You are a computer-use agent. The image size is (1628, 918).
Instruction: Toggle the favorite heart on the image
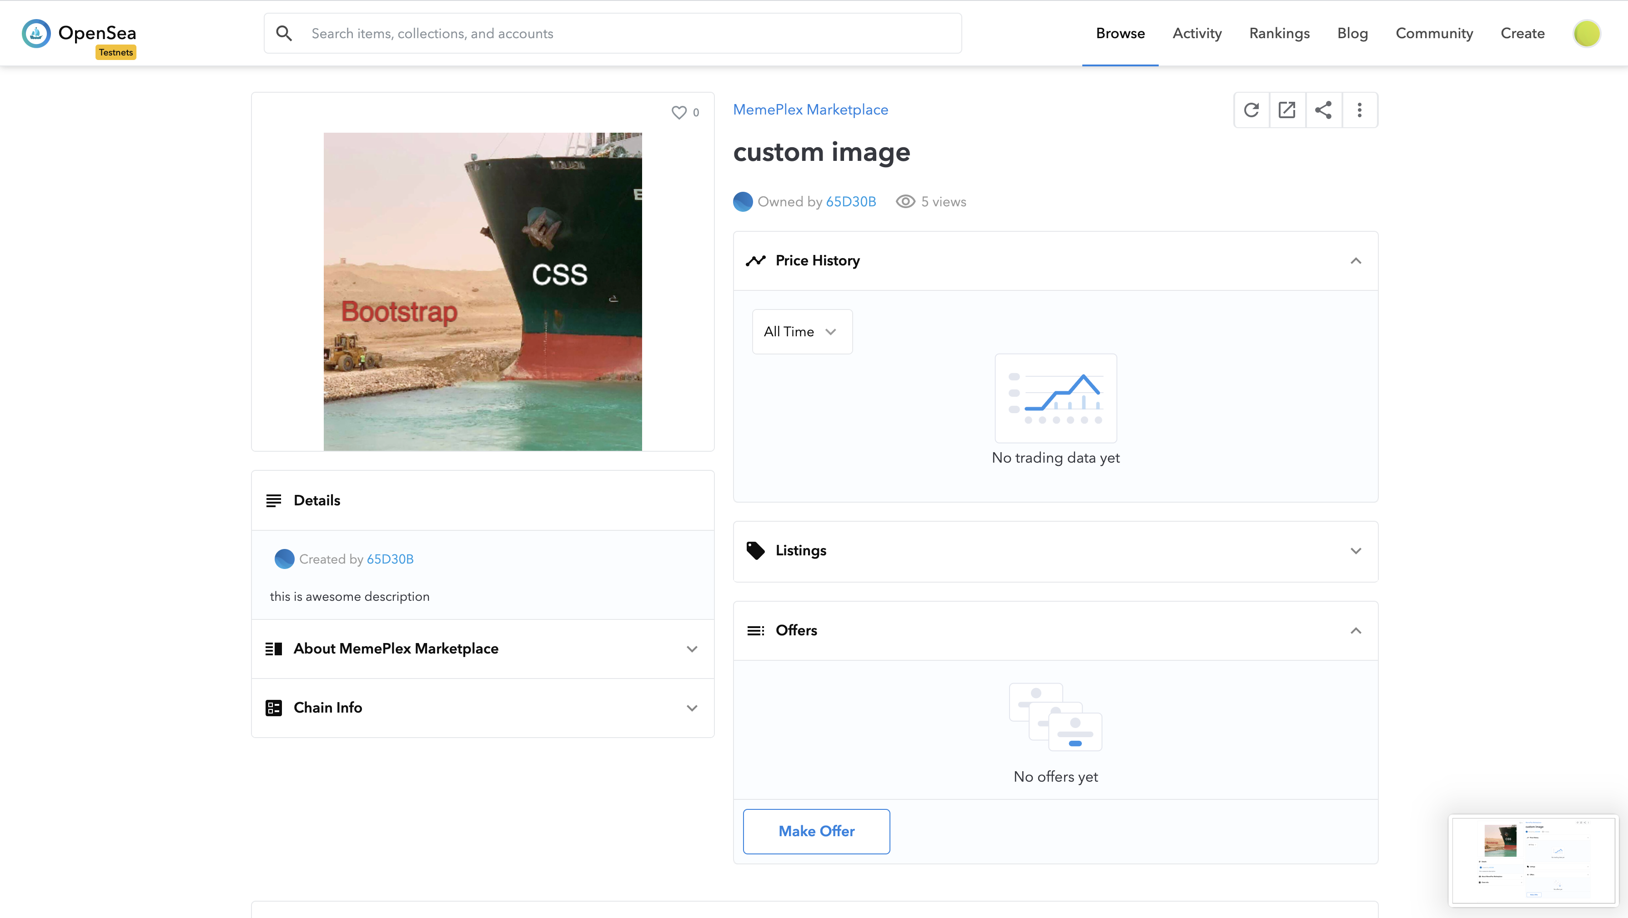(x=679, y=112)
